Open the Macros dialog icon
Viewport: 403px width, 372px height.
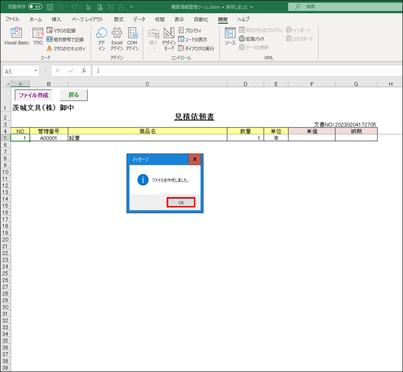(x=38, y=36)
